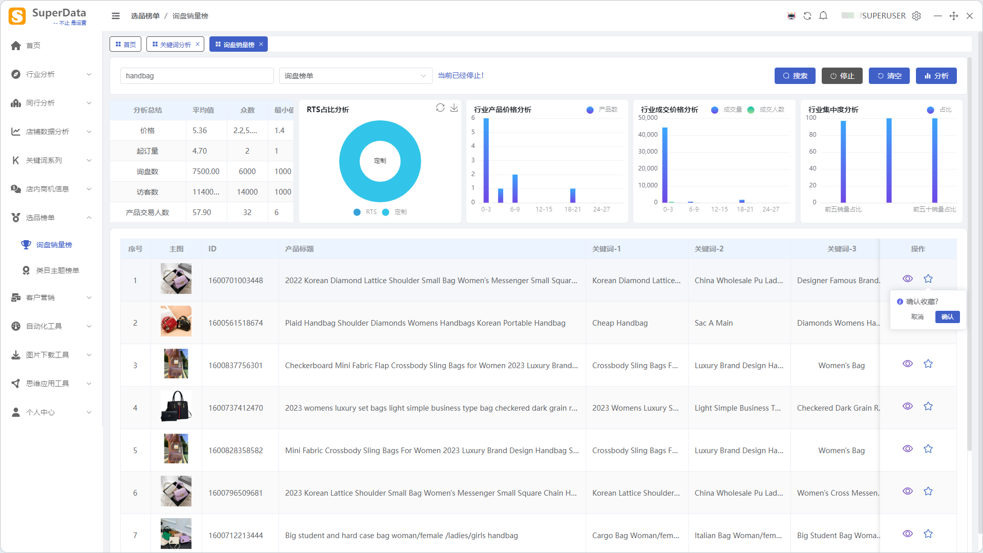Click the 分析 analyze button

click(x=936, y=76)
